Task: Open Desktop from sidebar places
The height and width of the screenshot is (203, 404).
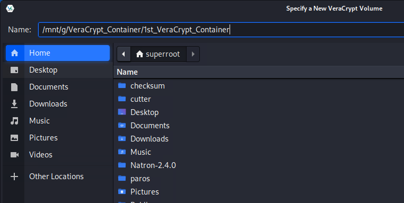Action: tap(58, 70)
